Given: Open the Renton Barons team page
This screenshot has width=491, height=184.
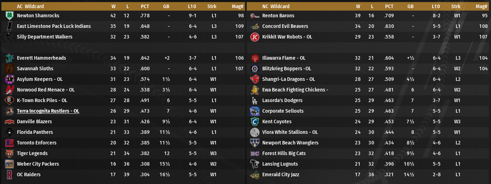Looking at the screenshot, I should [x=278, y=16].
